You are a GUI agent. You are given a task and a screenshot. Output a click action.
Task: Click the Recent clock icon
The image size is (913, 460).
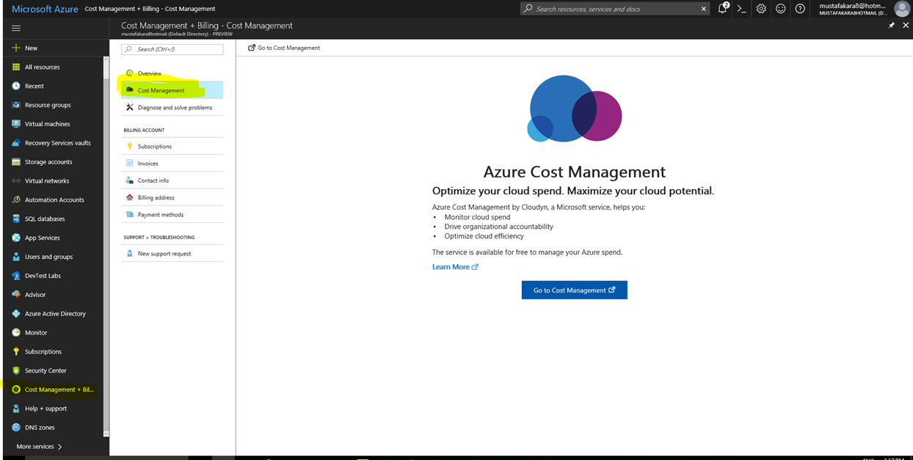click(16, 86)
